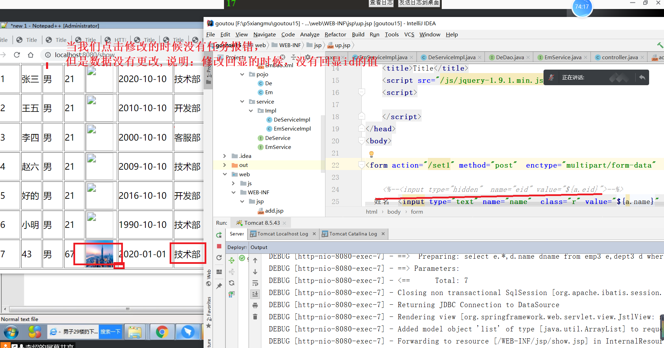The width and height of the screenshot is (664, 348).
Task: Switch to Tomcat Catalina Log tab
Action: coord(353,234)
